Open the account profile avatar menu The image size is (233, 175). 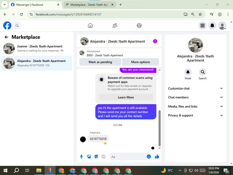(222, 26)
